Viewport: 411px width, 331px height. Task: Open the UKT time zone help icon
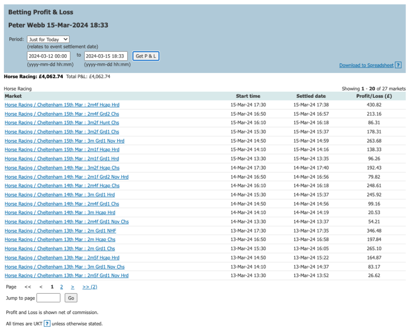[47, 324]
